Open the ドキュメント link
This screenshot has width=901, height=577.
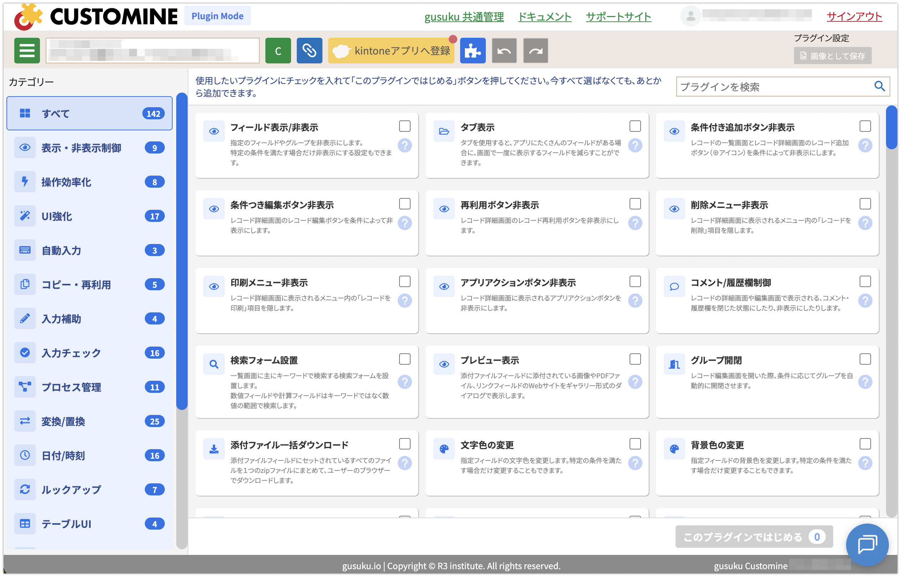tap(545, 16)
